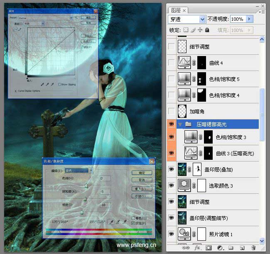Screen dimensions: 270x254
Task: Select the mask thumbnail of 色相/饱和度 3
Action: coord(208,137)
